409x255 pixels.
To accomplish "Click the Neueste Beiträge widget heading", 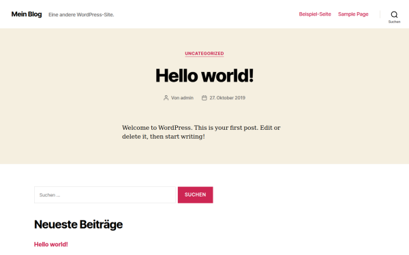I will [x=78, y=224].
